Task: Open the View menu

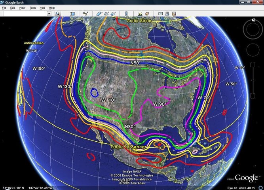Action: point(22,8)
